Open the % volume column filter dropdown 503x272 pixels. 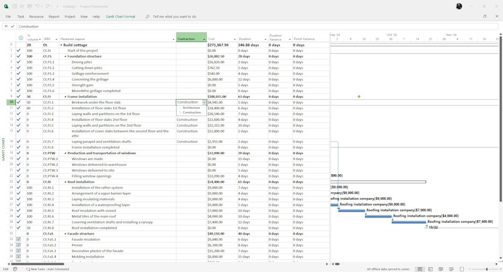click(x=40, y=39)
